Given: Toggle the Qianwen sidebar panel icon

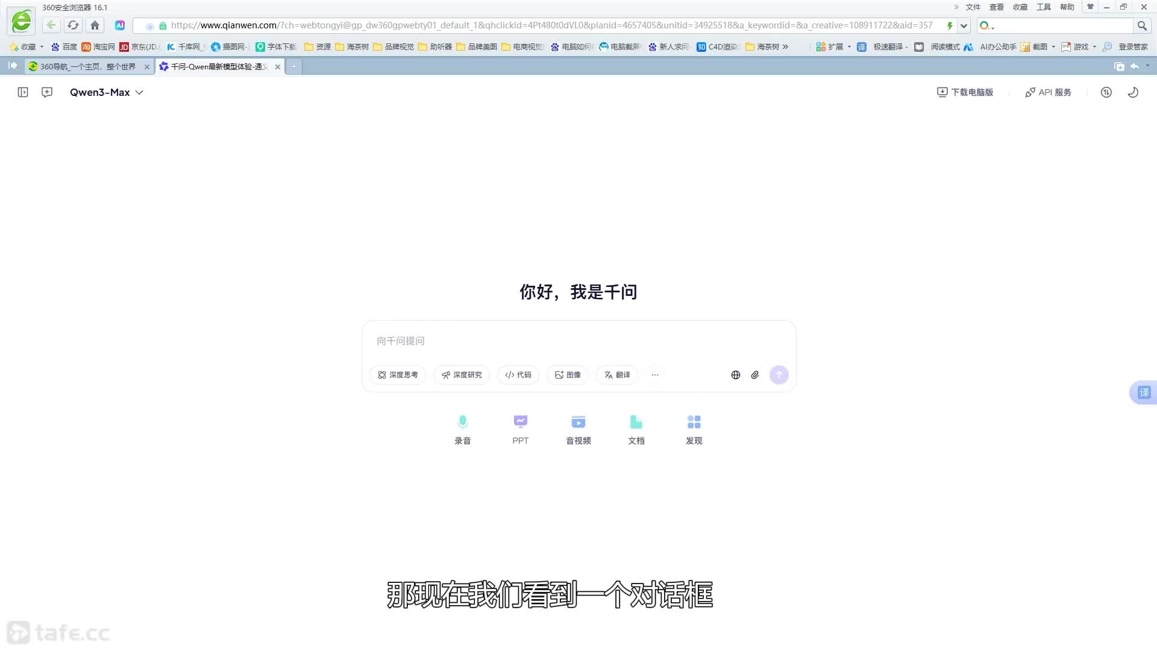Looking at the screenshot, I should point(23,92).
